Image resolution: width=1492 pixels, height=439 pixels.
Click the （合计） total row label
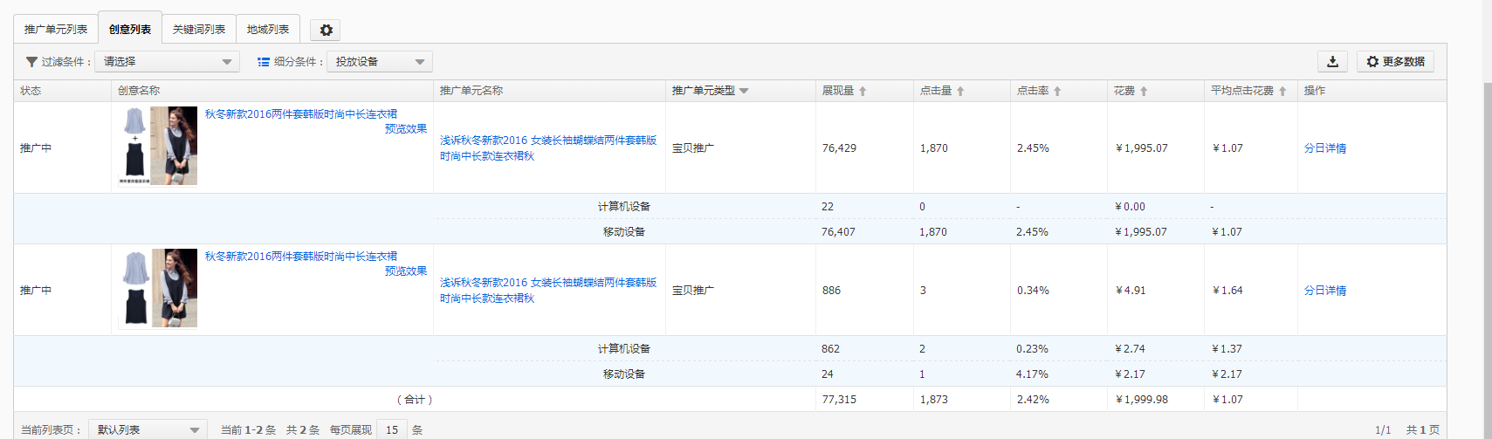tap(415, 400)
